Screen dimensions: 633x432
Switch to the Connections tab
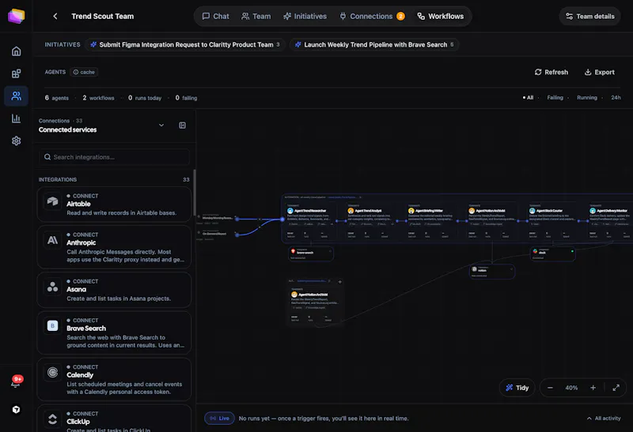(372, 16)
